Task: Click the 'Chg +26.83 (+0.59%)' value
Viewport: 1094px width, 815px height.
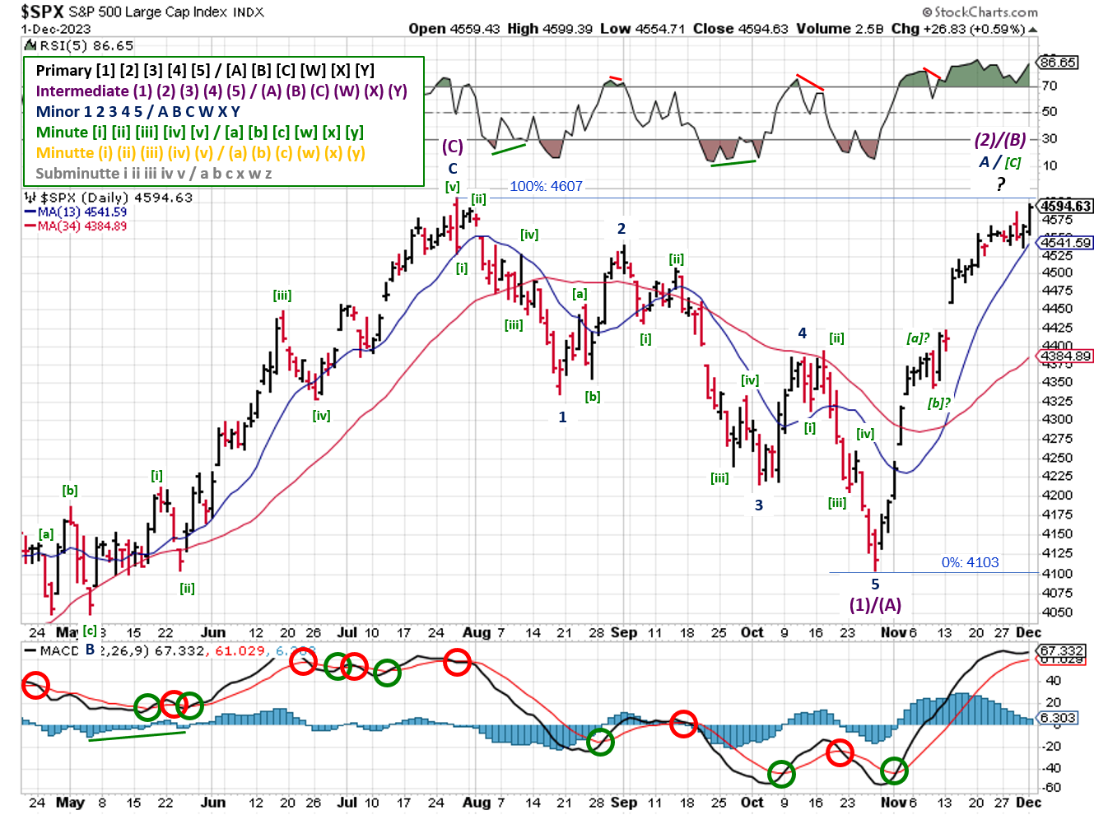Action: [958, 29]
